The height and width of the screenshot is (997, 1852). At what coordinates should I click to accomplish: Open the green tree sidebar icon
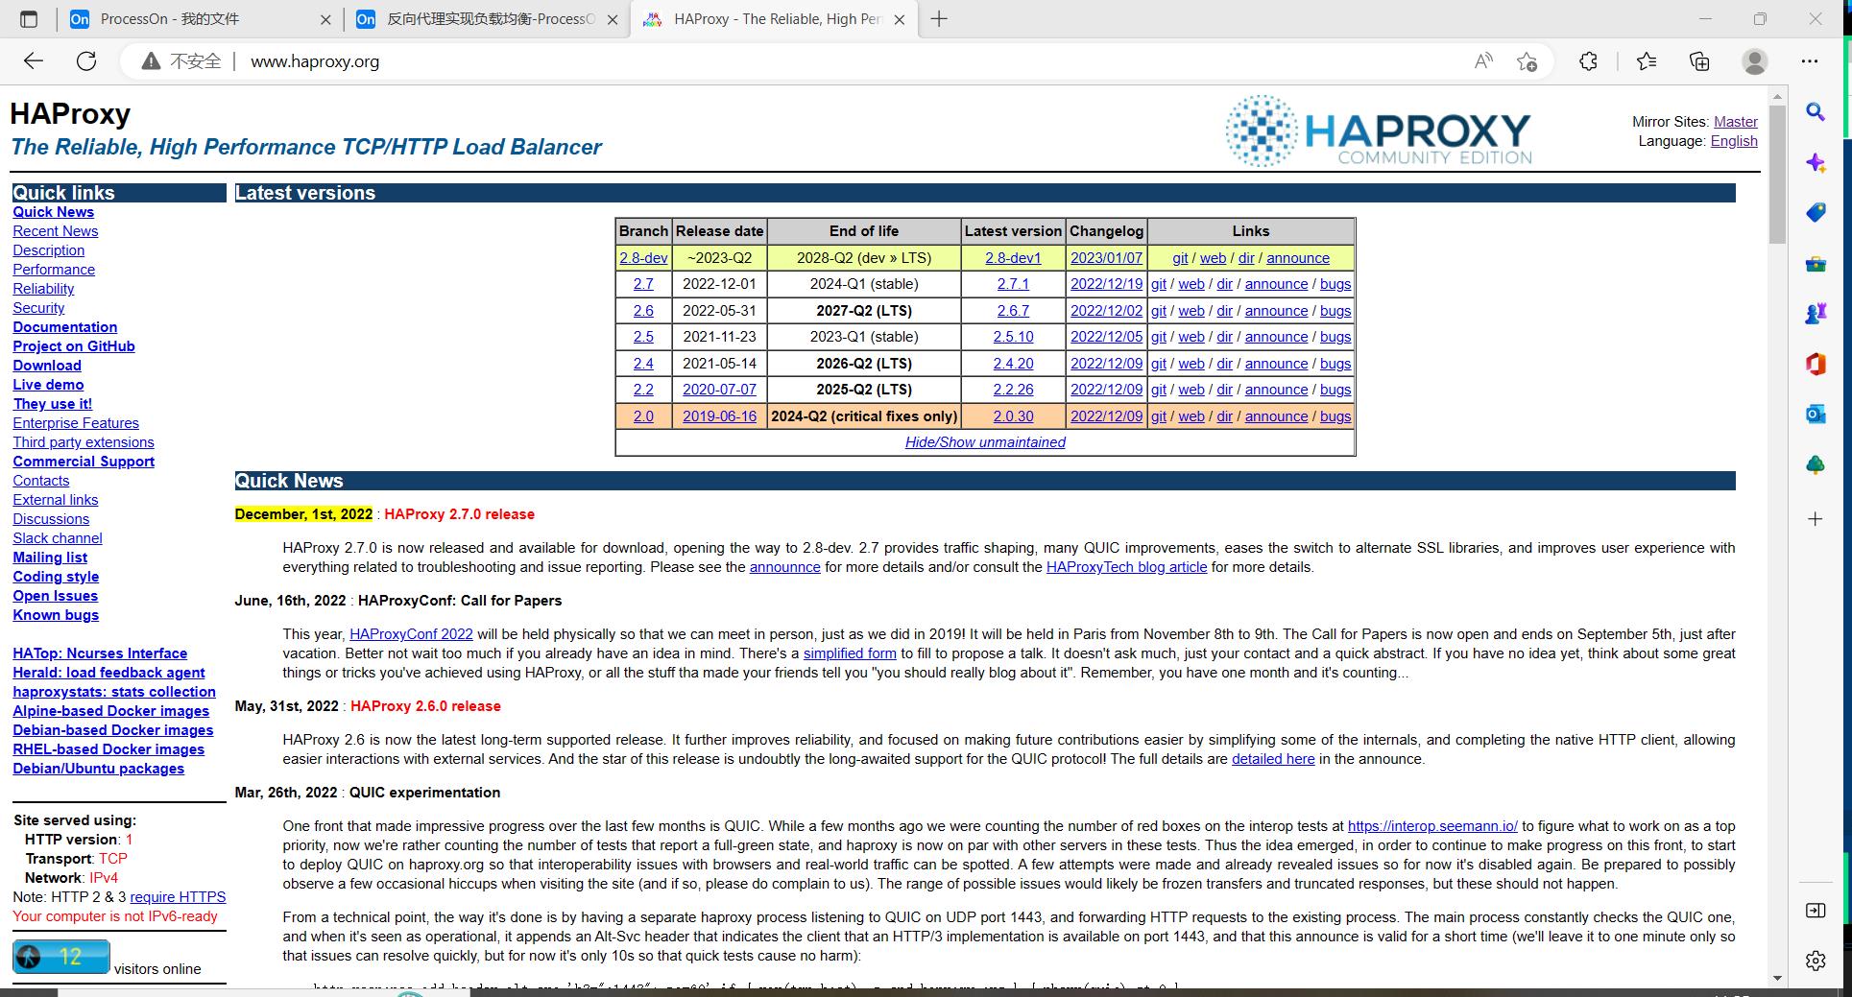1816,465
